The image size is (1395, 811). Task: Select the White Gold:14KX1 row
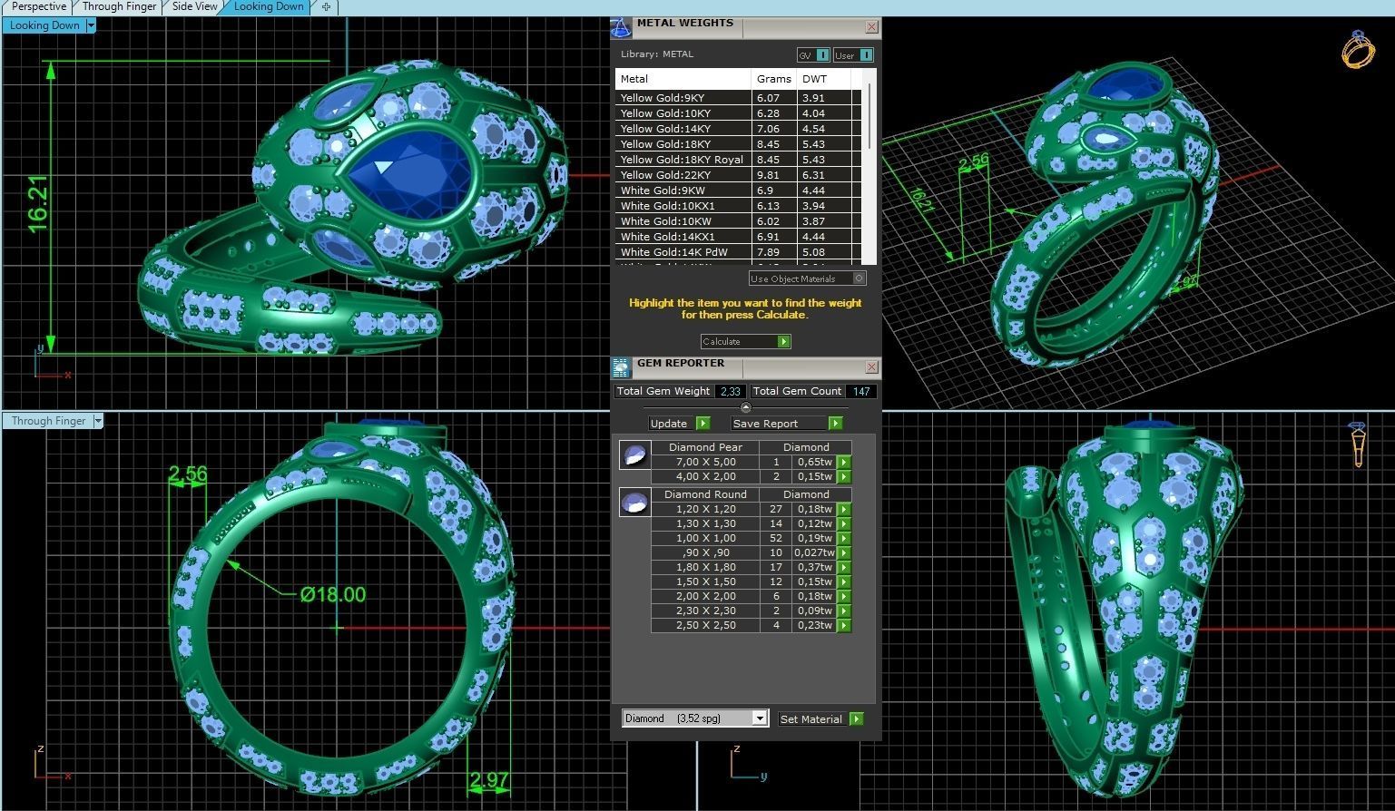click(x=738, y=237)
